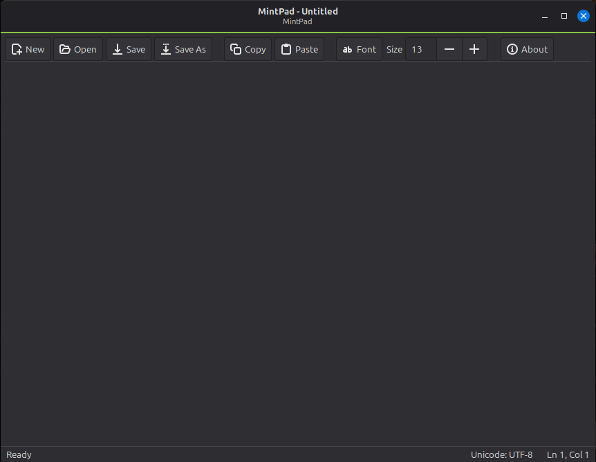This screenshot has height=462, width=596.
Task: Open the Font chooser
Action: 360,49
